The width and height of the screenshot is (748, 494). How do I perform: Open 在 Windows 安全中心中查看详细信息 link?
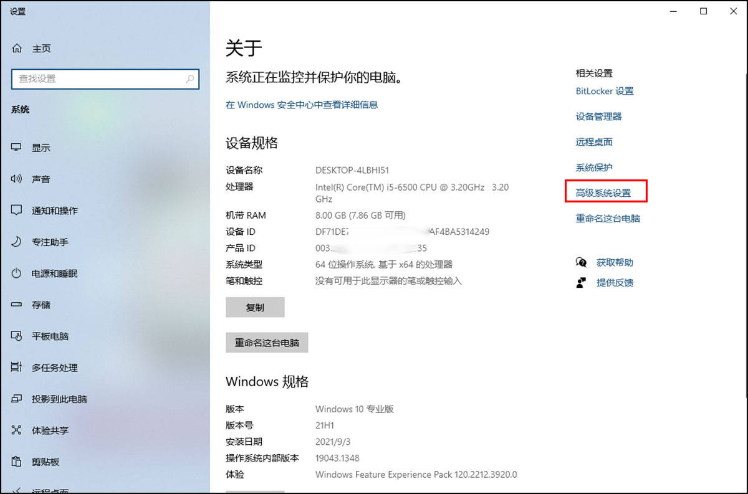(x=302, y=105)
